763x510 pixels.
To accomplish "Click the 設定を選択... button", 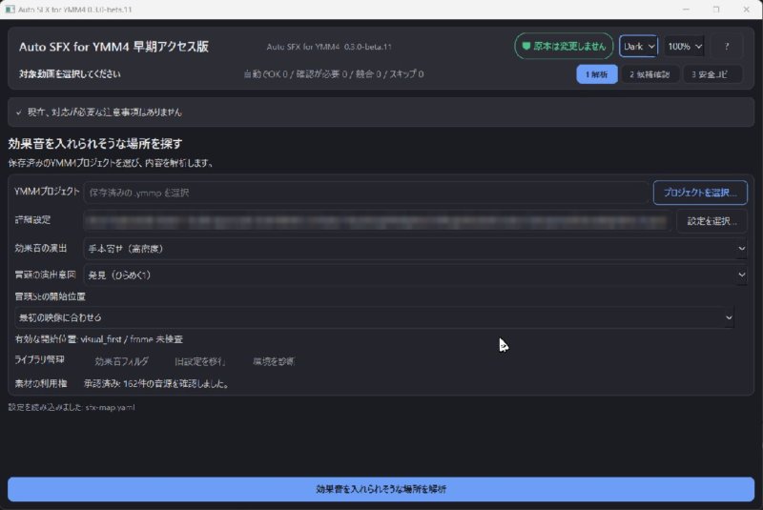I will click(711, 221).
